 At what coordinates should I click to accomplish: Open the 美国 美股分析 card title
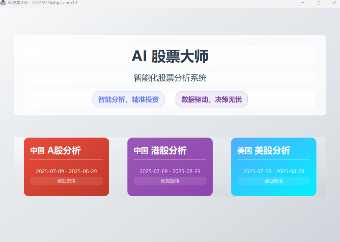point(264,150)
